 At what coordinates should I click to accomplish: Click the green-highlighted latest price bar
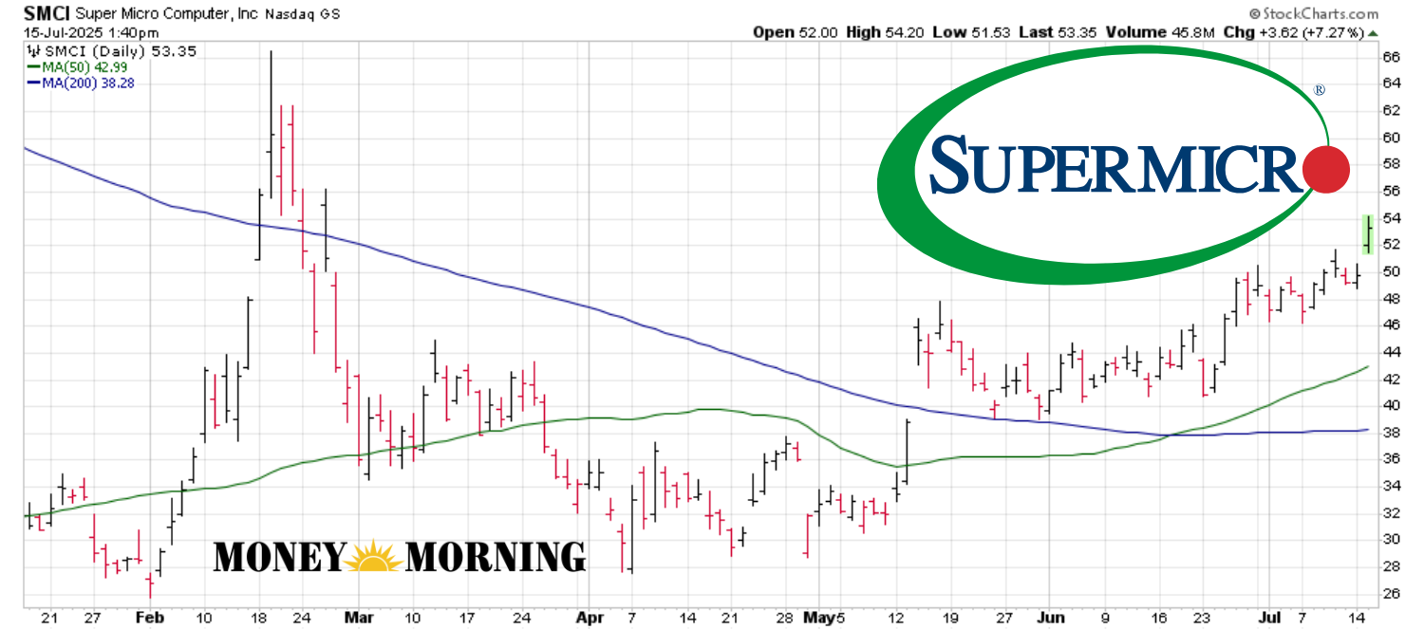(x=1368, y=234)
